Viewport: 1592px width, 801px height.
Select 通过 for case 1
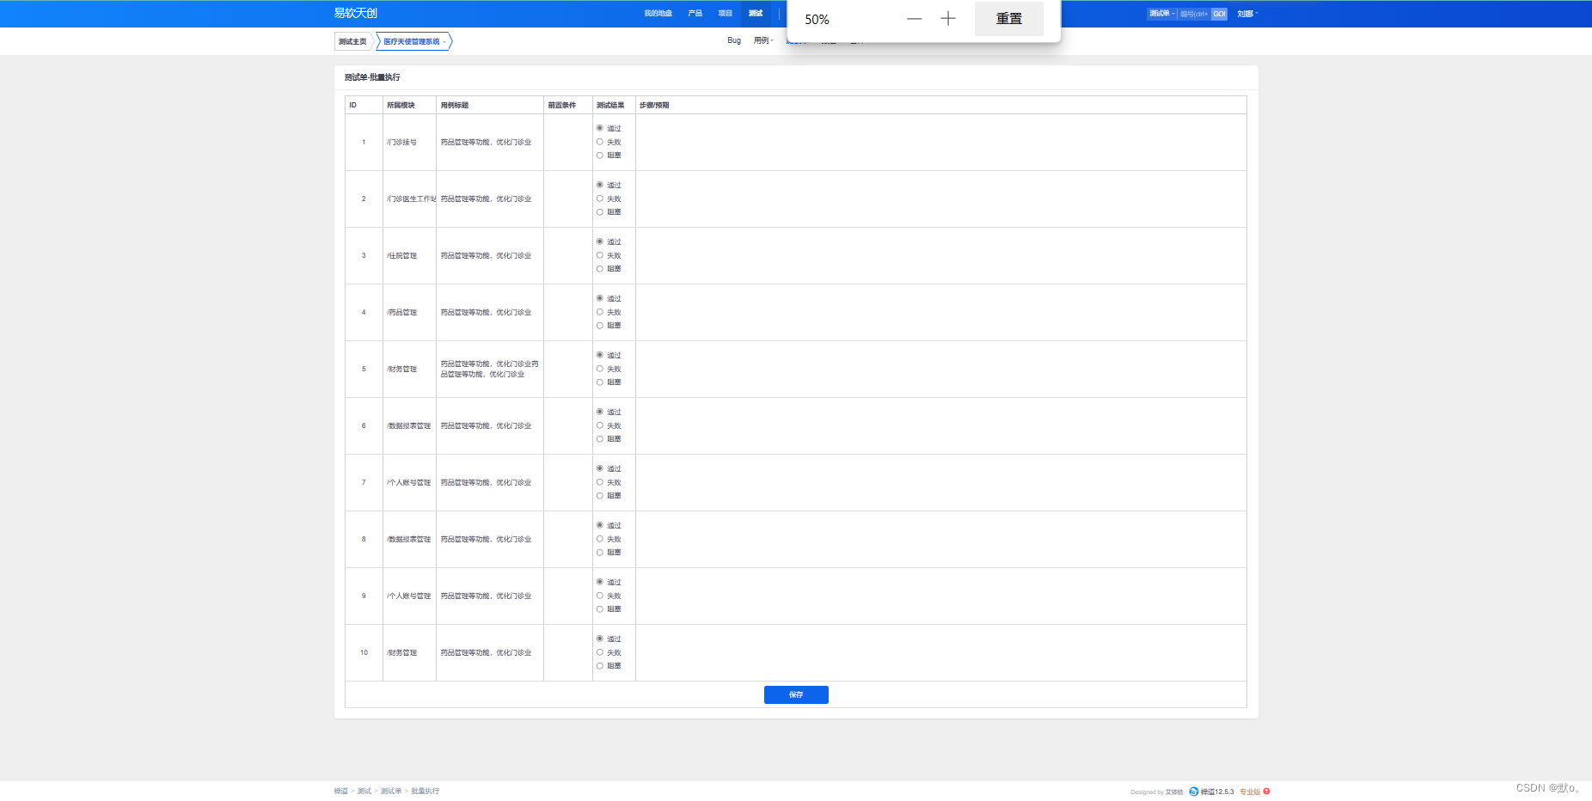(x=600, y=128)
